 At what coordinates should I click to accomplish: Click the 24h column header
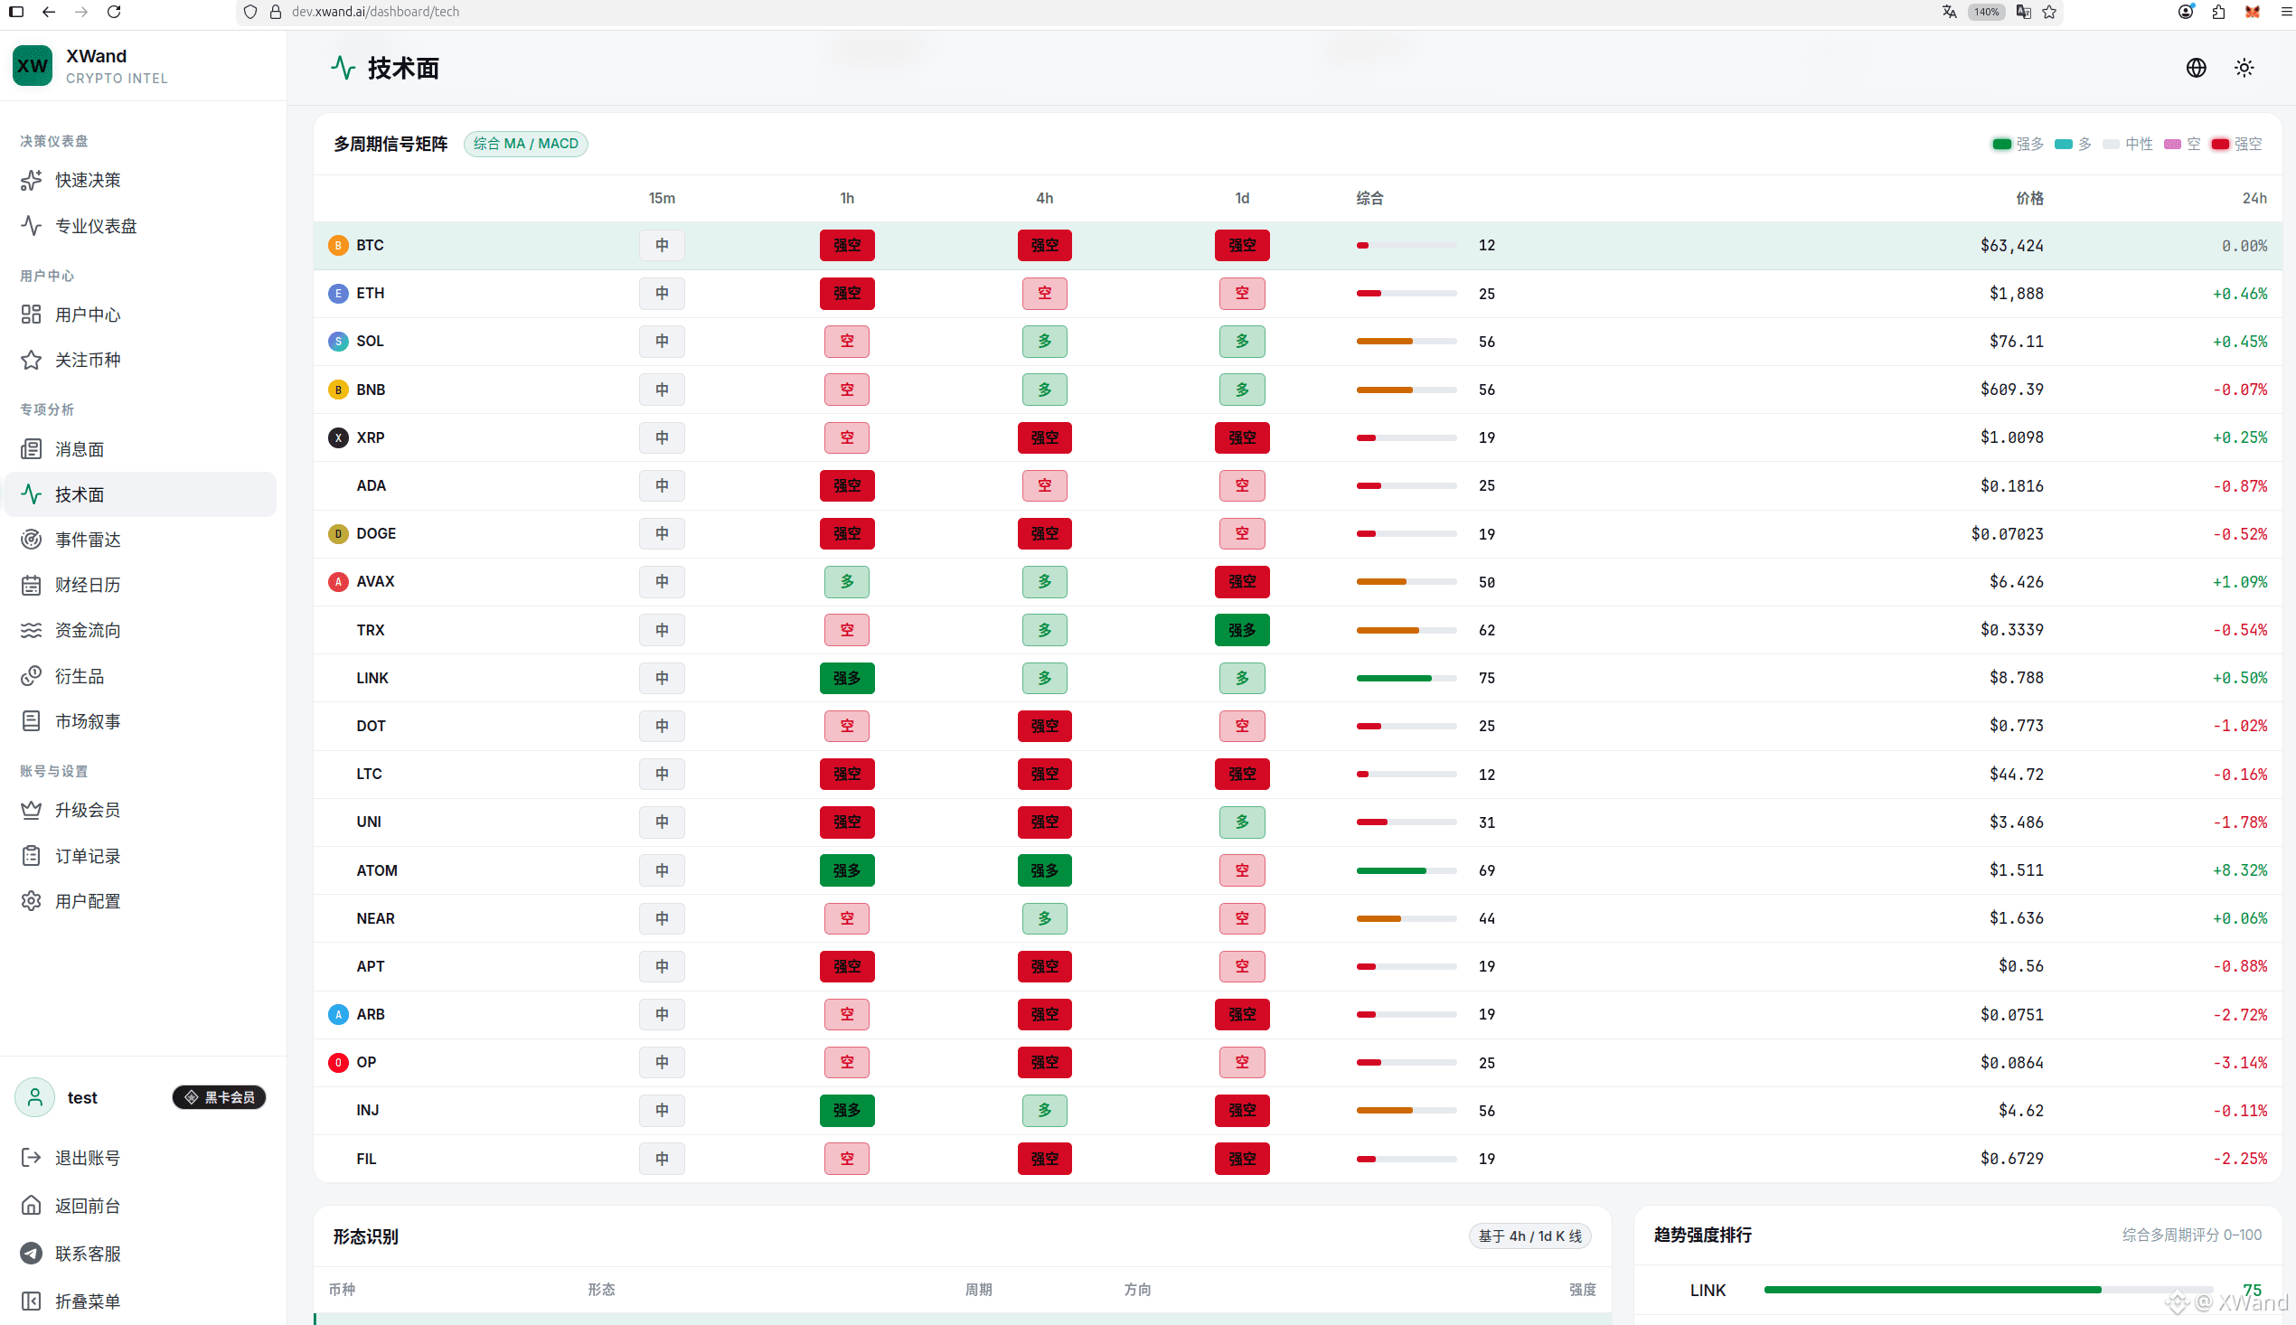tap(2254, 197)
